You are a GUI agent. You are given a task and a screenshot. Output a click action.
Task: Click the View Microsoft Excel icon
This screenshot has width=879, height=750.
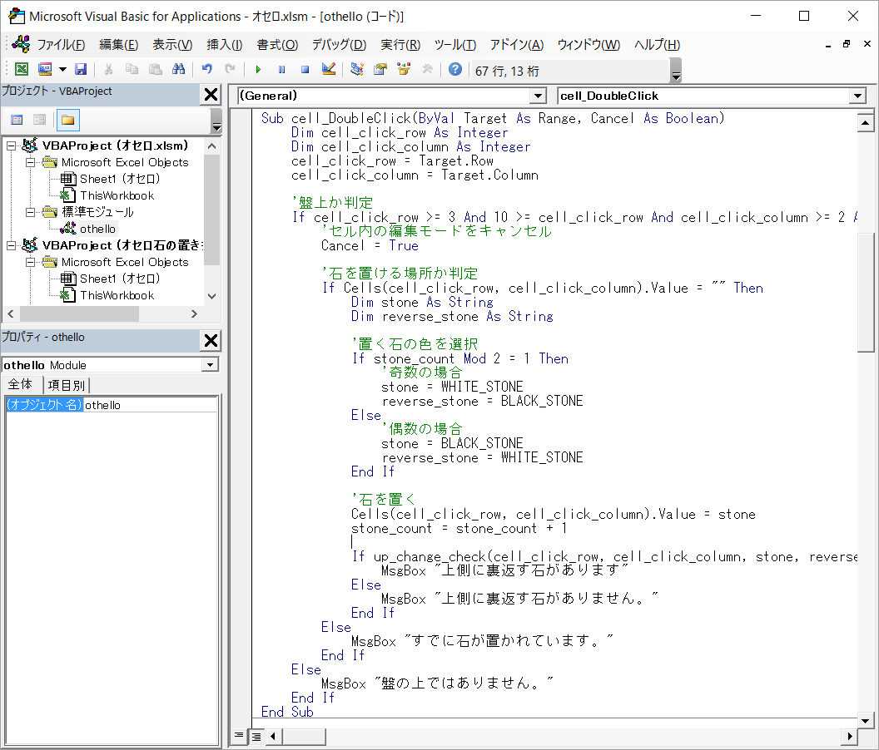(21, 70)
